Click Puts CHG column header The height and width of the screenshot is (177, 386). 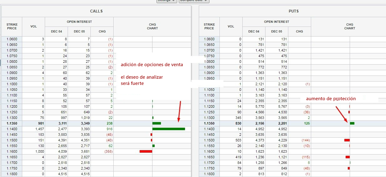(299, 32)
